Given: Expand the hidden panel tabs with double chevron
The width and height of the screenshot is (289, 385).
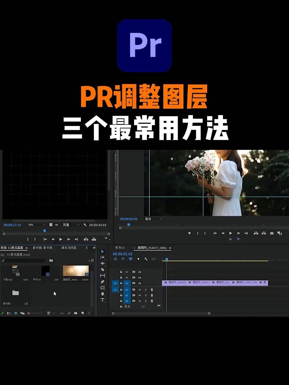Looking at the screenshot, I should pyautogui.click(x=94, y=248).
